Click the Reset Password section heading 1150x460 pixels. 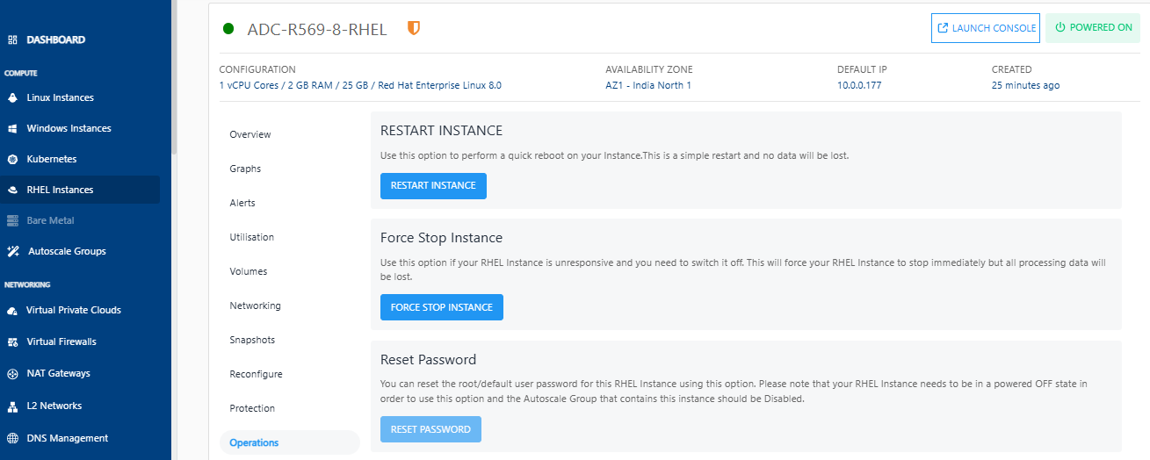point(428,360)
